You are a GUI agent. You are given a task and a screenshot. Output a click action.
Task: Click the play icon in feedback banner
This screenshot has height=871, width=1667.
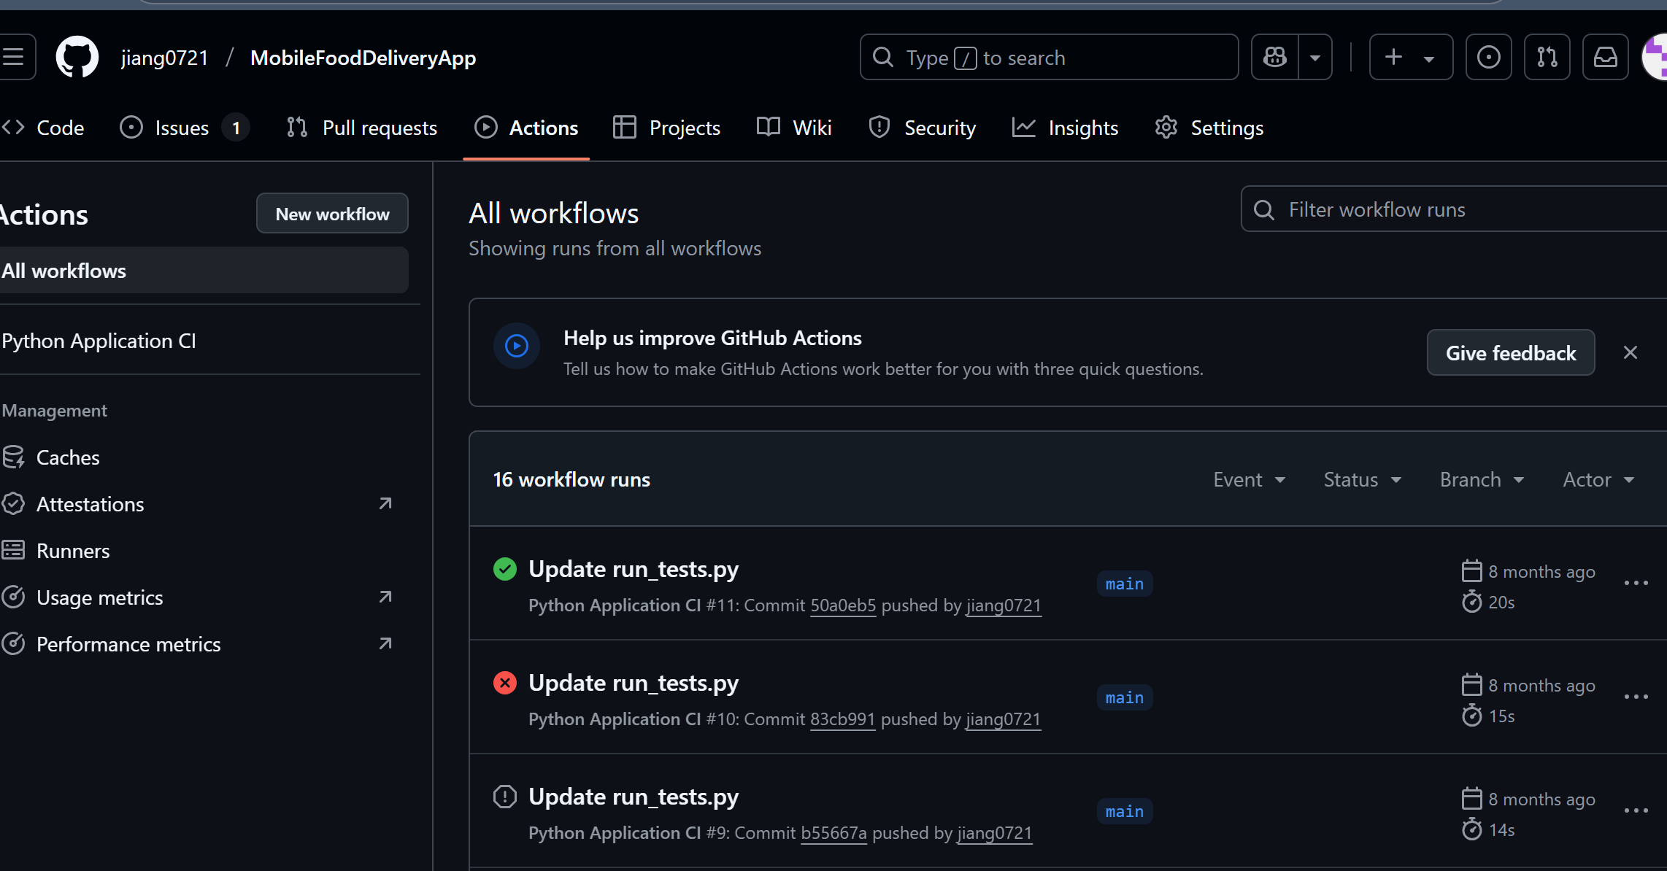(517, 346)
